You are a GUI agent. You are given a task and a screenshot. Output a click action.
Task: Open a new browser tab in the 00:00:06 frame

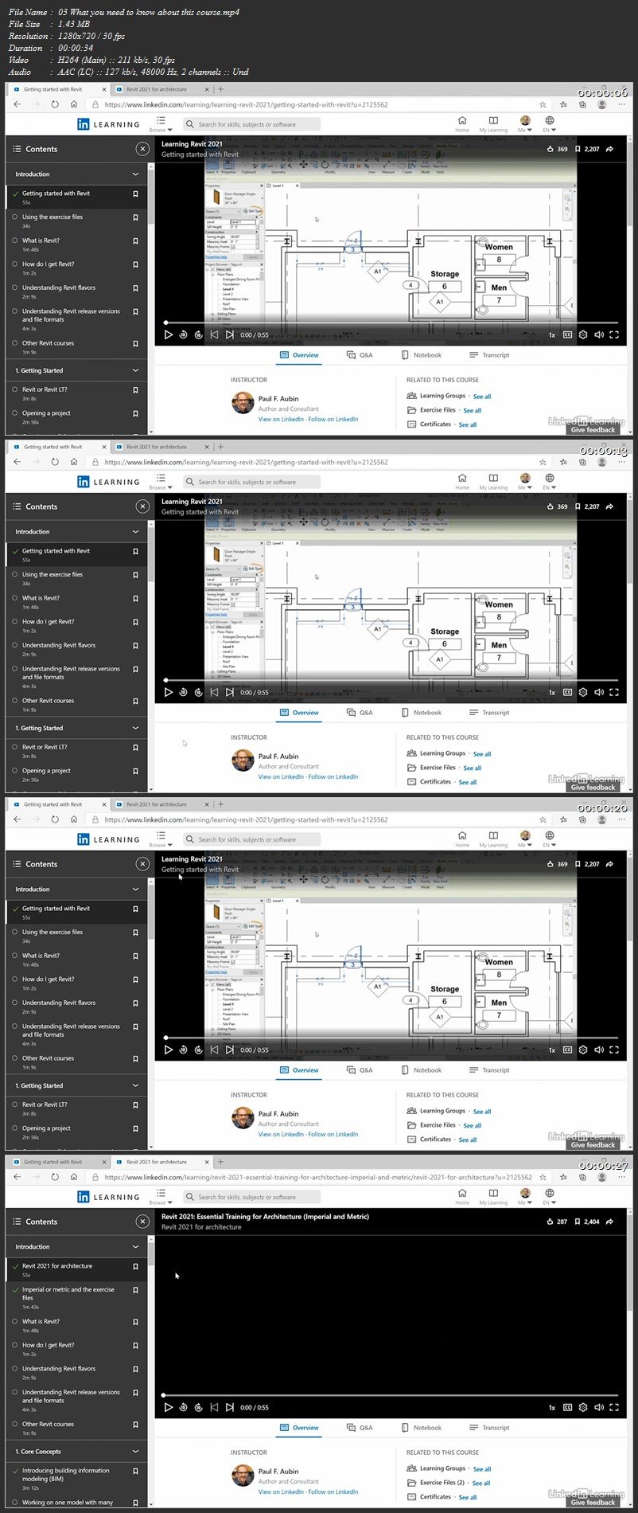tap(220, 89)
